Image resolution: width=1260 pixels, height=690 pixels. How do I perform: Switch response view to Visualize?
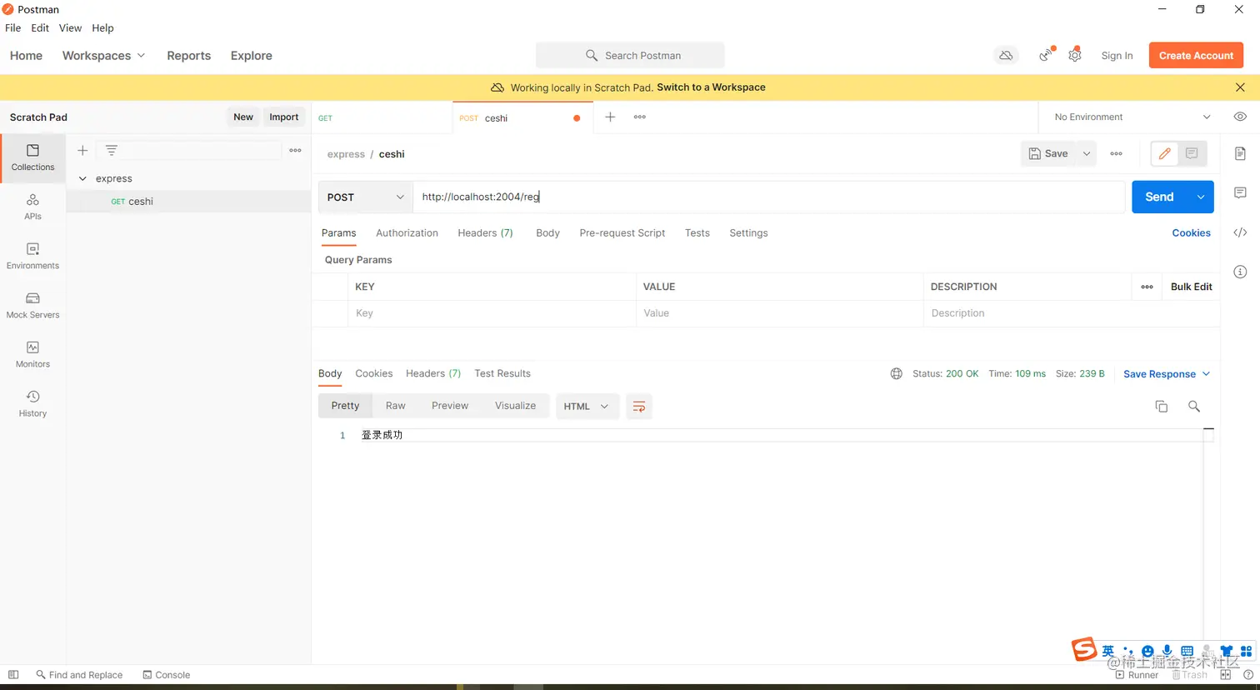[516, 406]
